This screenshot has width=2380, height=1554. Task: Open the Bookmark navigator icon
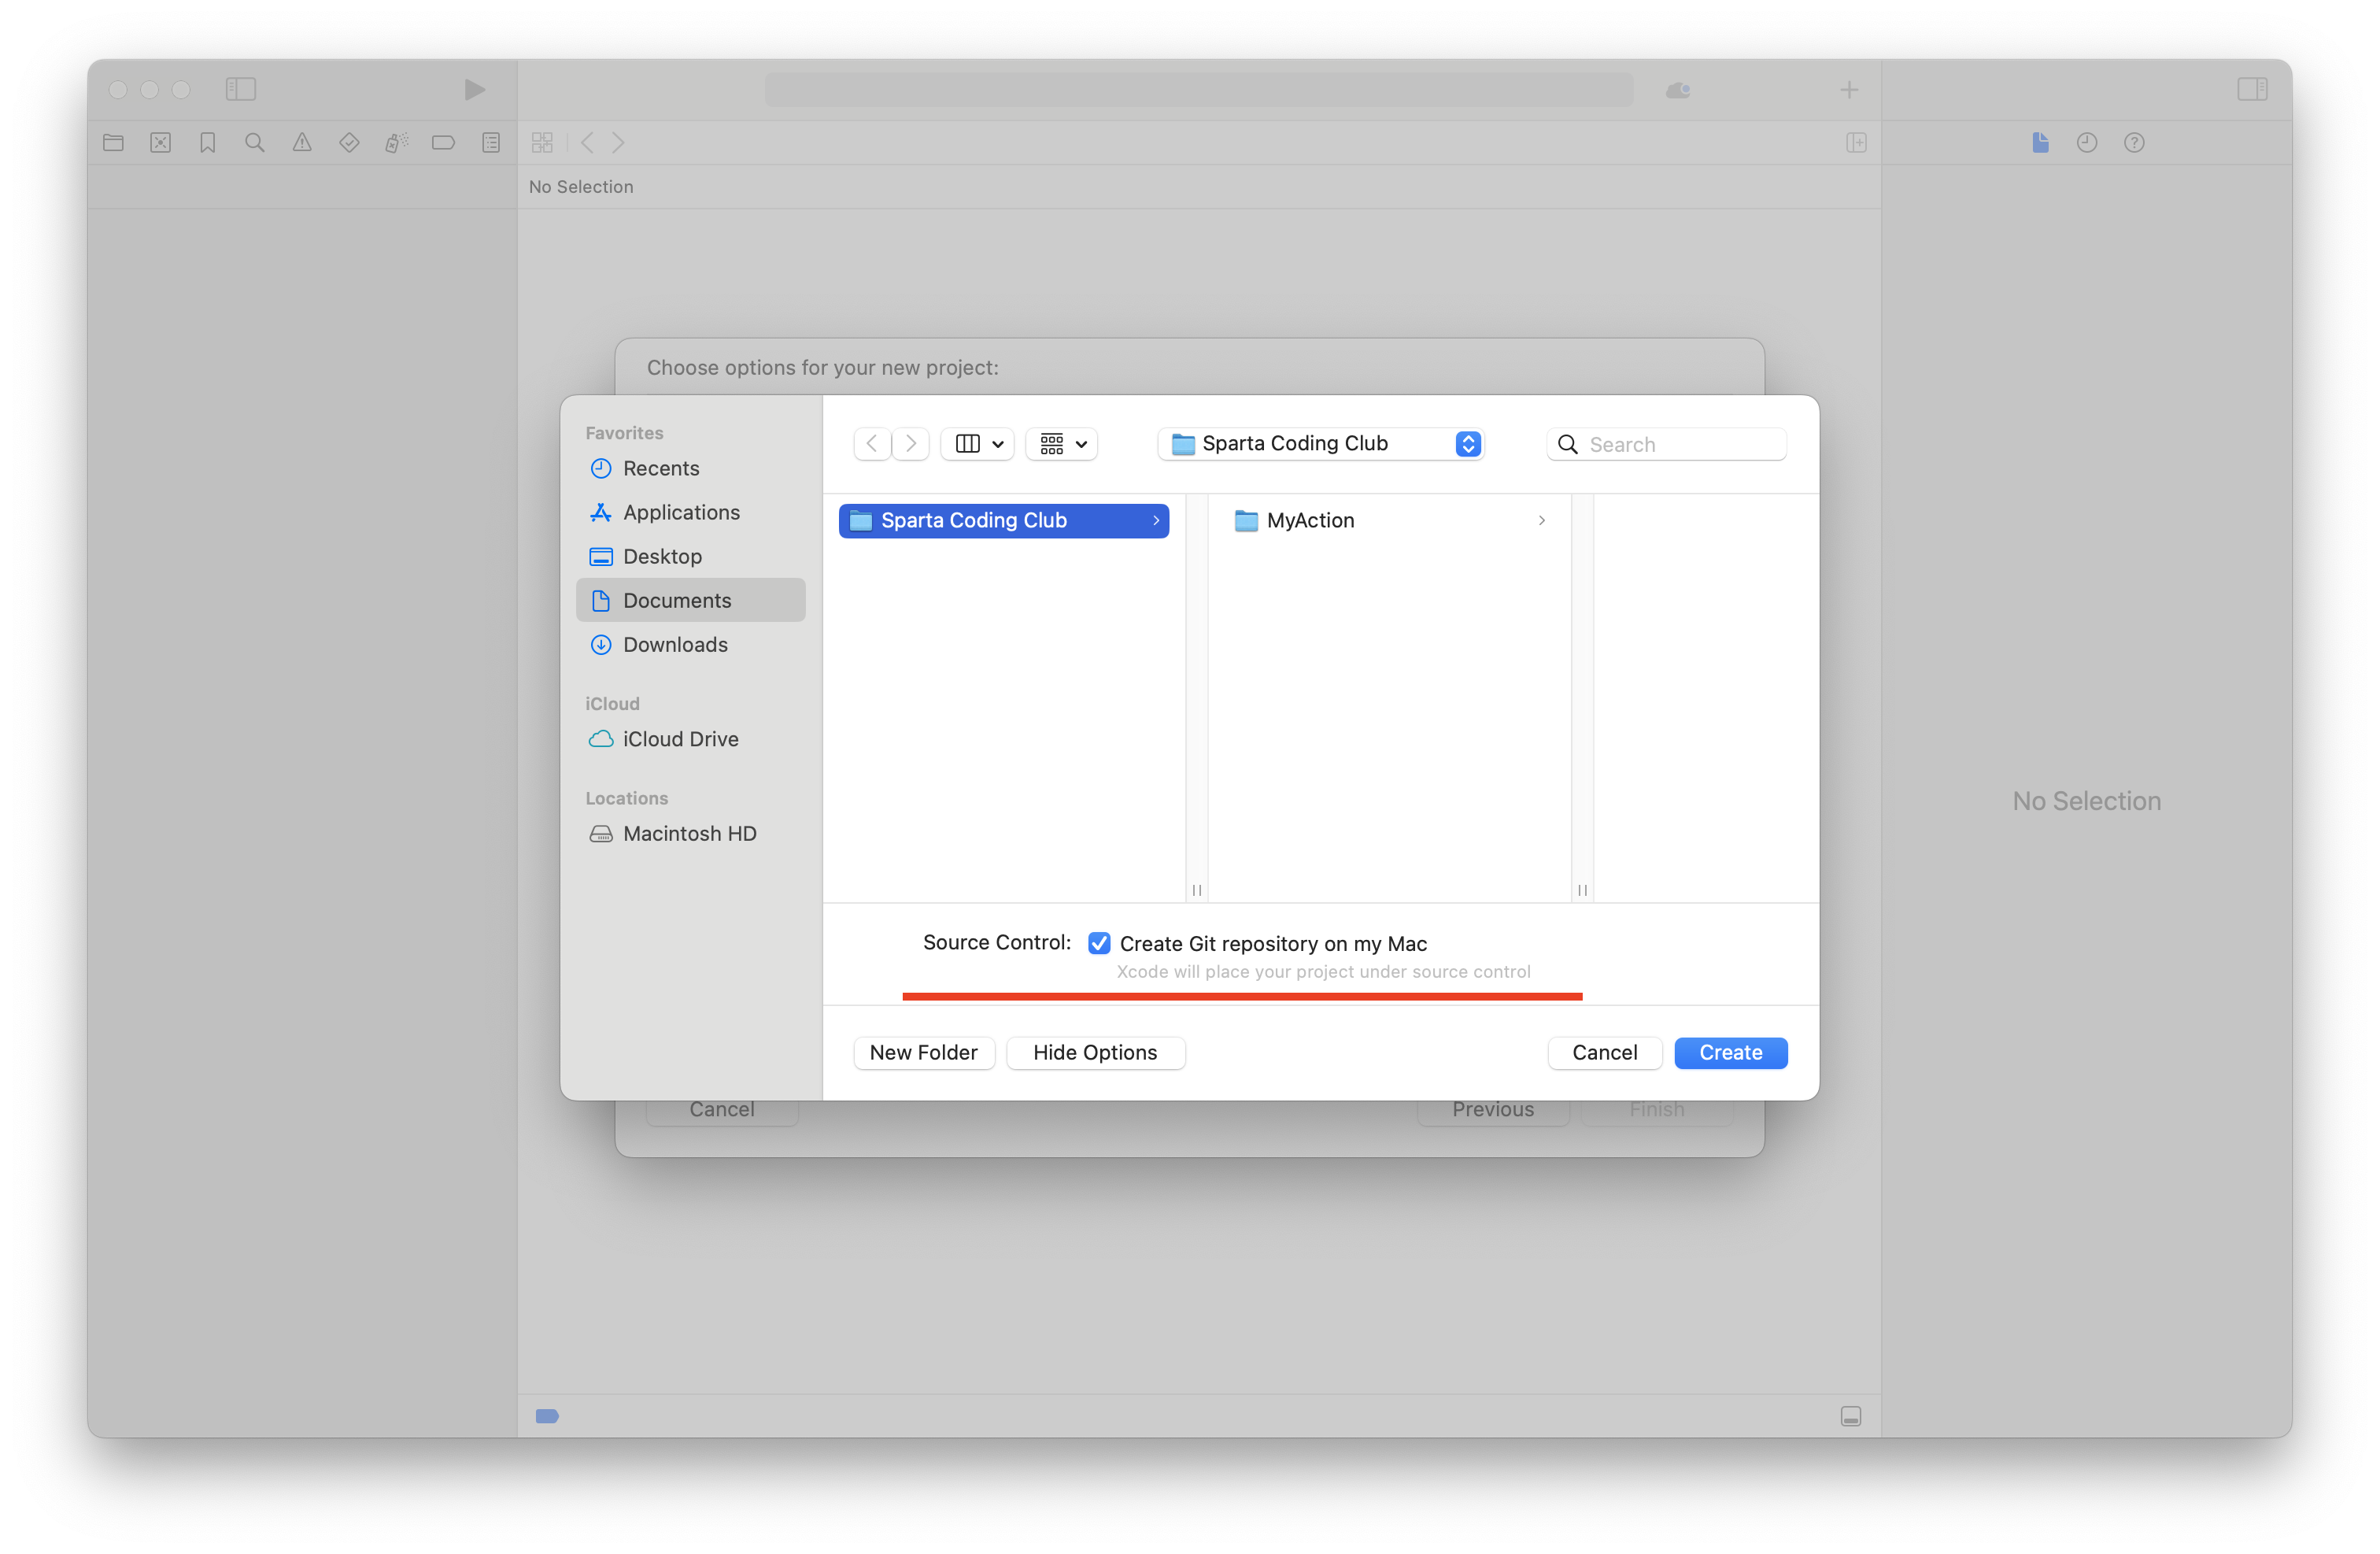[x=208, y=143]
